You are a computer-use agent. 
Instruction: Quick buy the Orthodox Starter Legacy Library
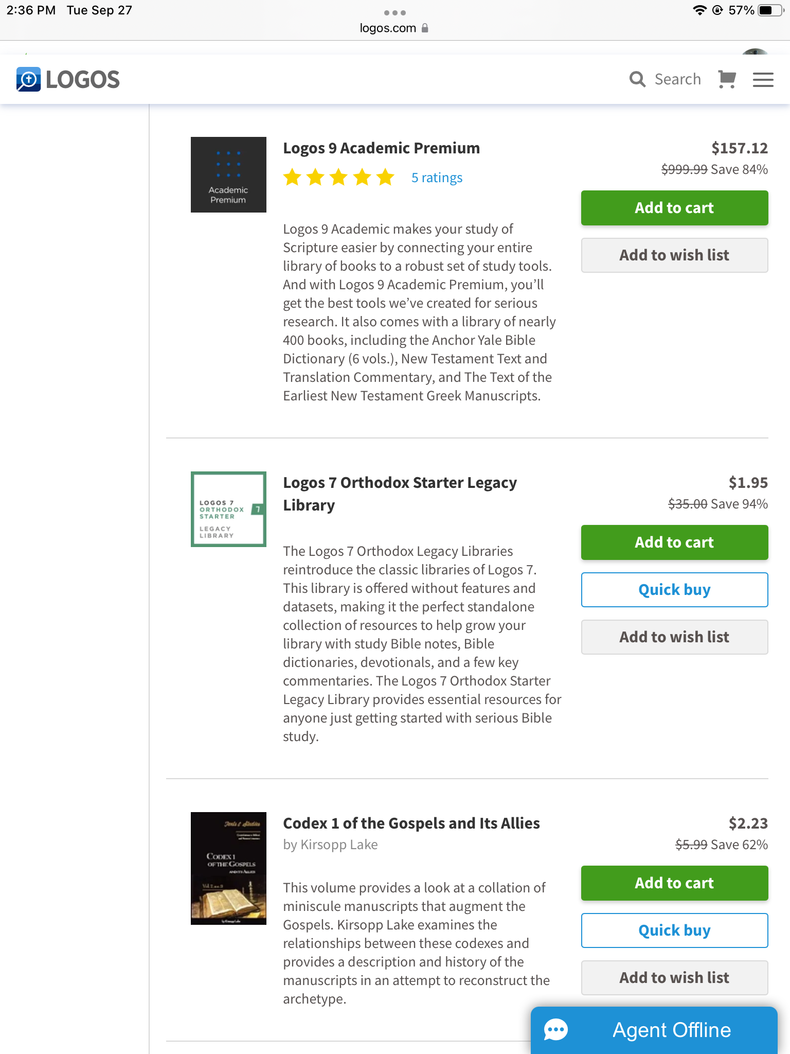[x=674, y=590]
